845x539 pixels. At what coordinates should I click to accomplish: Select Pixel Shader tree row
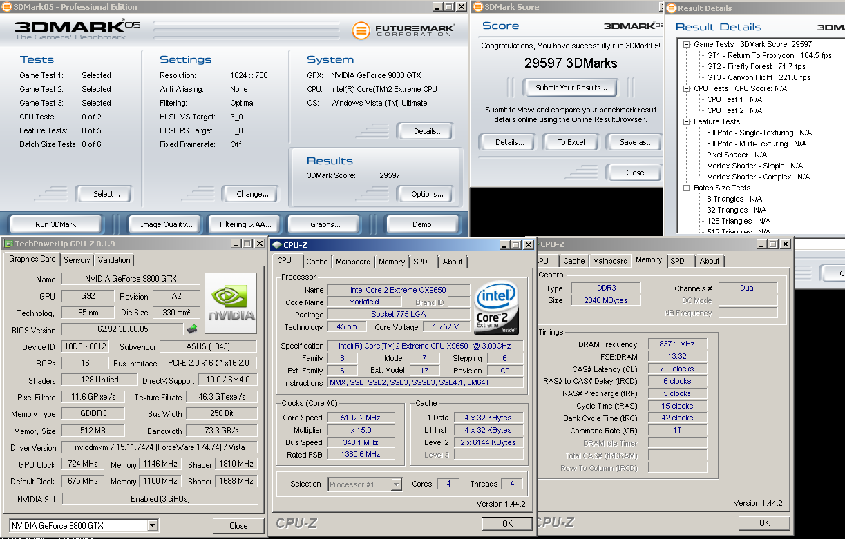(737, 155)
